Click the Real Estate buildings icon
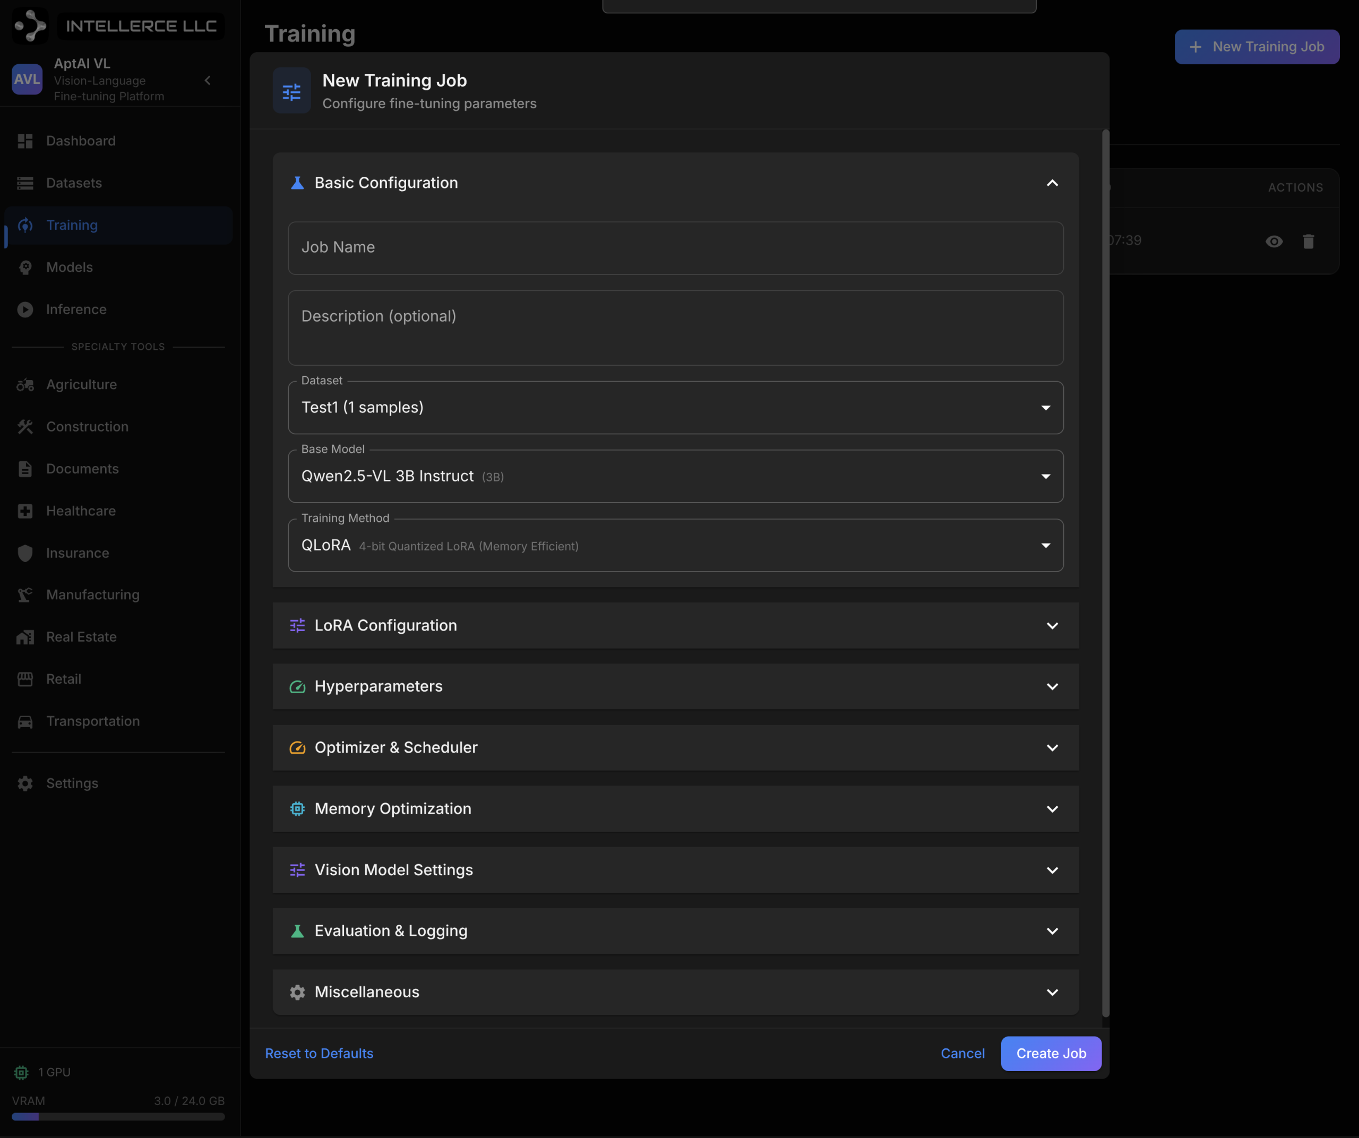 25,636
